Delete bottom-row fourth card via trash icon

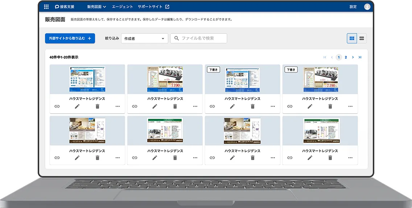330,158
